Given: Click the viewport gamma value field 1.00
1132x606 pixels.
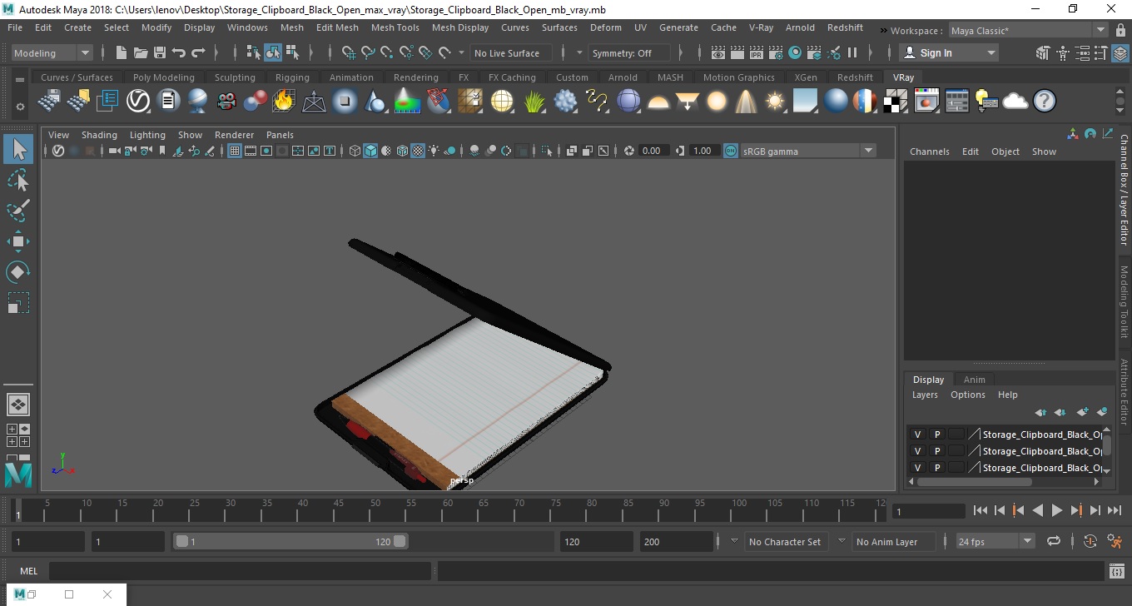Looking at the screenshot, I should pyautogui.click(x=703, y=151).
